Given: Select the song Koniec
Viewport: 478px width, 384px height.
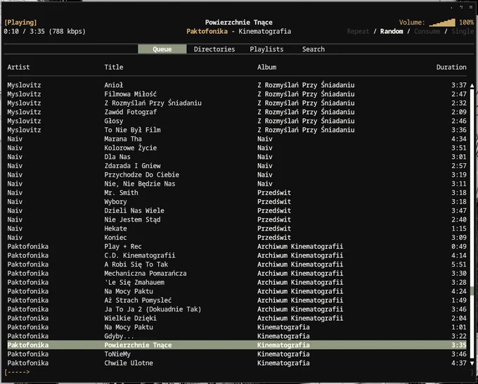Looking at the screenshot, I should 237,238.
